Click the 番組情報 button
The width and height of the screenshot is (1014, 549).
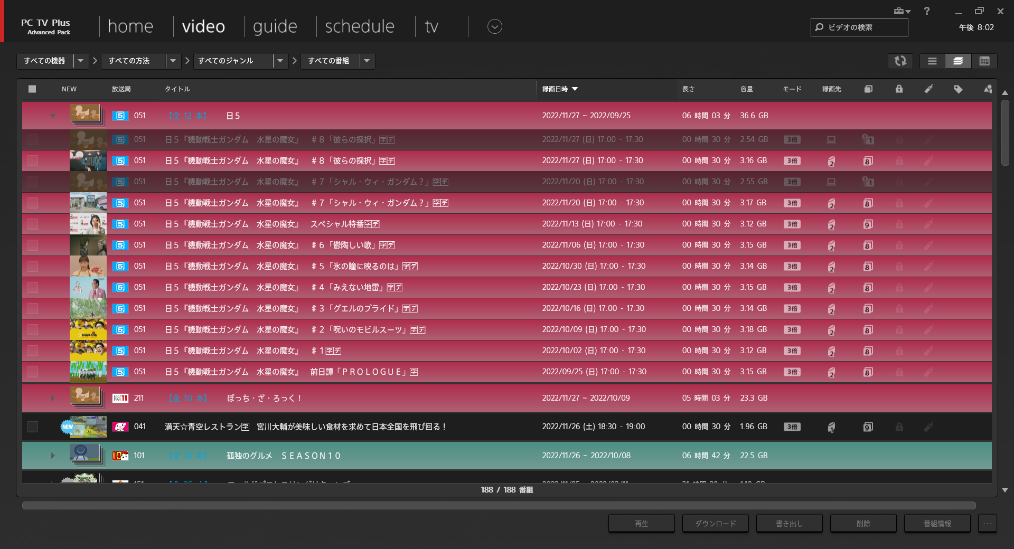pyautogui.click(x=937, y=524)
